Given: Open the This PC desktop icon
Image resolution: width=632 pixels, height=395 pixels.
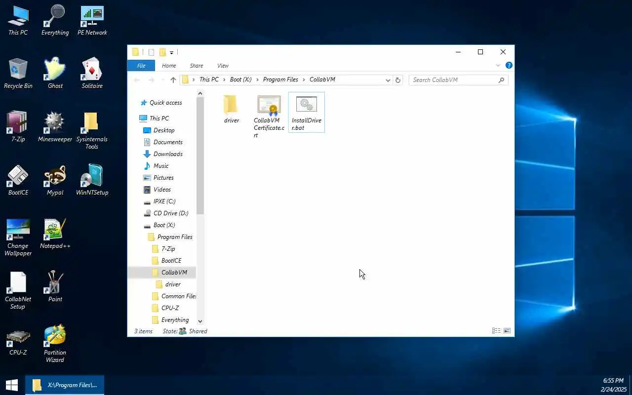Looking at the screenshot, I should tap(18, 21).
